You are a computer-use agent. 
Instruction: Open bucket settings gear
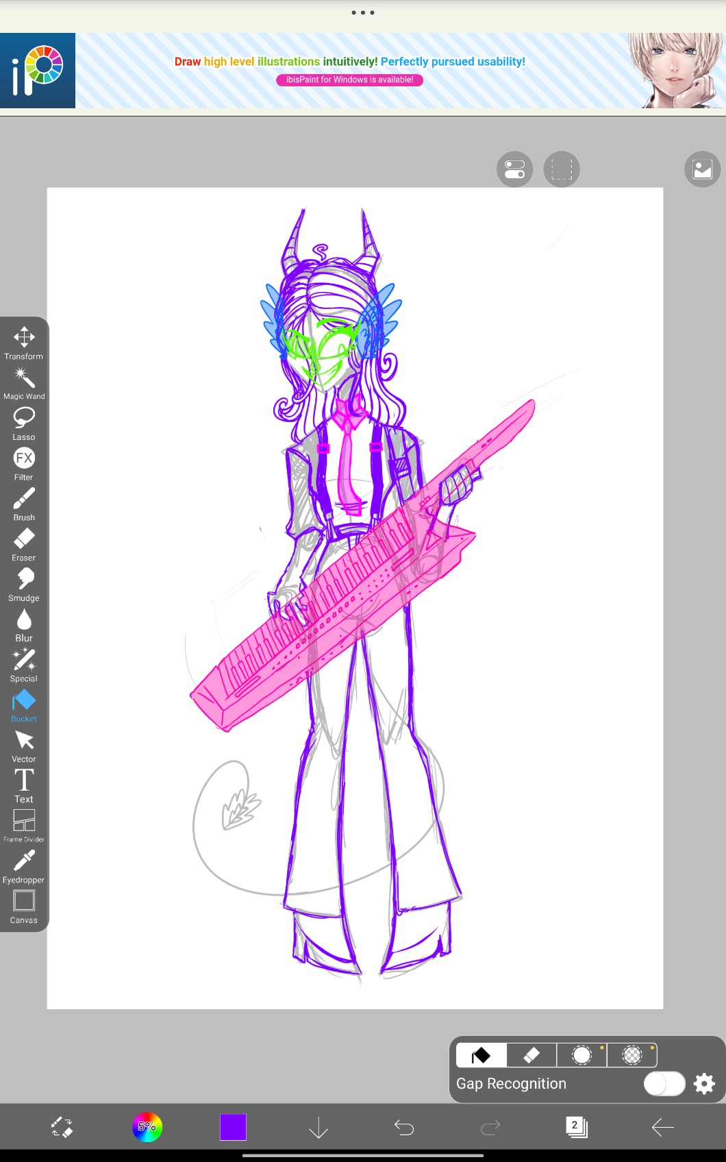(704, 1083)
